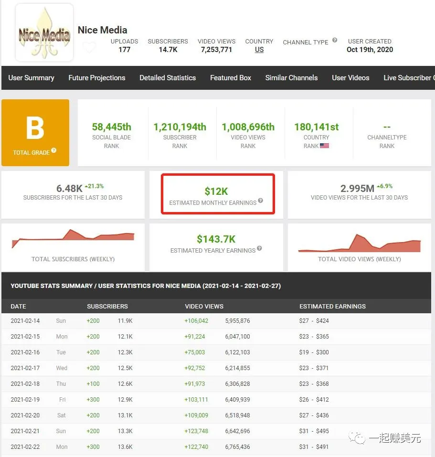Viewport: 435px width, 457px height.
Task: Click the YouTube Stats Summary heading
Action: point(145,286)
